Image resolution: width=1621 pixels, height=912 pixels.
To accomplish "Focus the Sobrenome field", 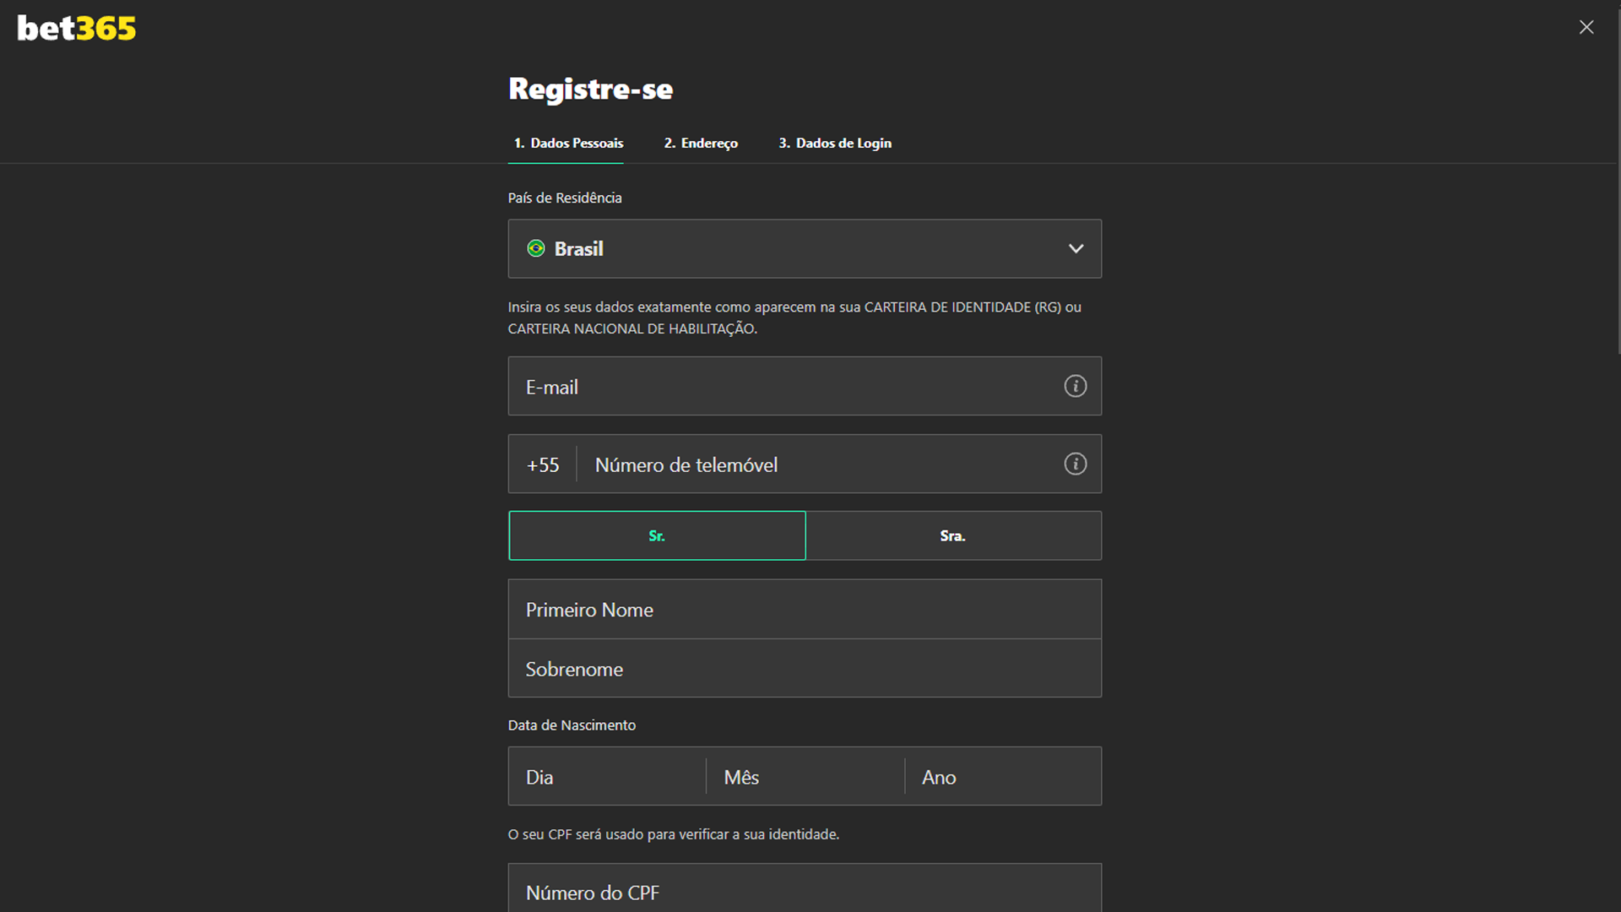I will pos(805,668).
